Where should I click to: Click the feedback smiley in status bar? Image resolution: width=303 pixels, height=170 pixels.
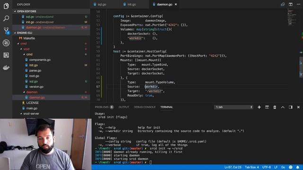coord(291,167)
